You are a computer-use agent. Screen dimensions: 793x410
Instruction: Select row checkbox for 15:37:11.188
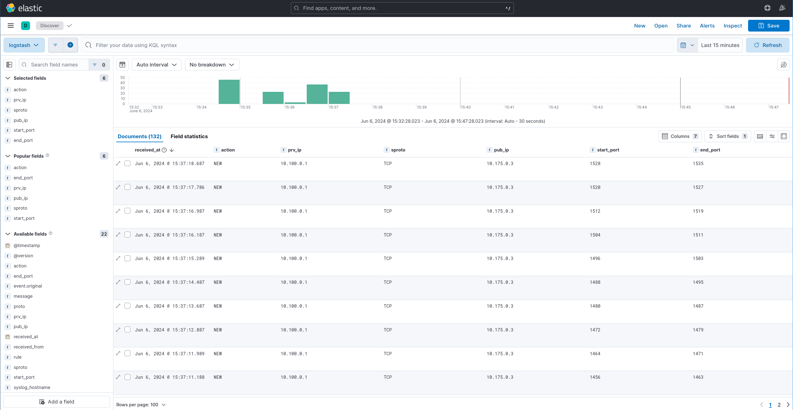[x=127, y=377]
